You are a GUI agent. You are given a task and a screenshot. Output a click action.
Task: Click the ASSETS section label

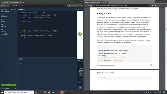coord(3,34)
